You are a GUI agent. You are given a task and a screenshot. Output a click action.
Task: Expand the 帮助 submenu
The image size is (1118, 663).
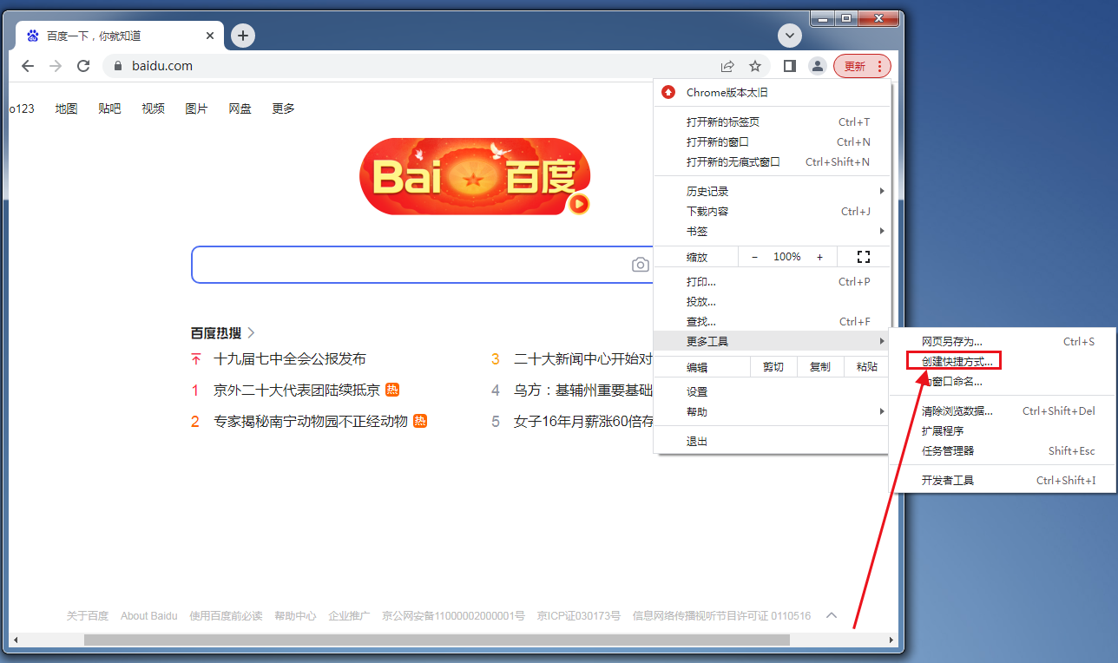[x=772, y=412]
